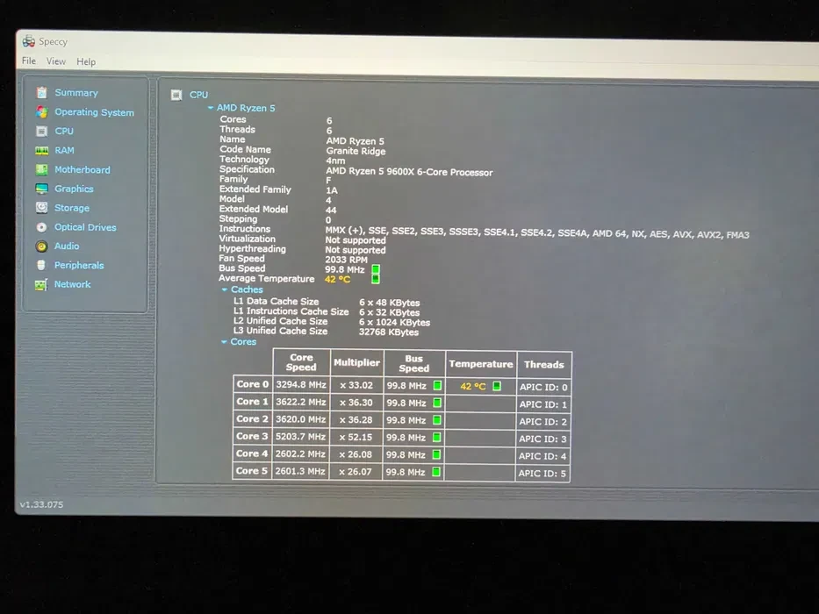Click the '5203.7 MHz' Core 3 speed cell

(301, 437)
